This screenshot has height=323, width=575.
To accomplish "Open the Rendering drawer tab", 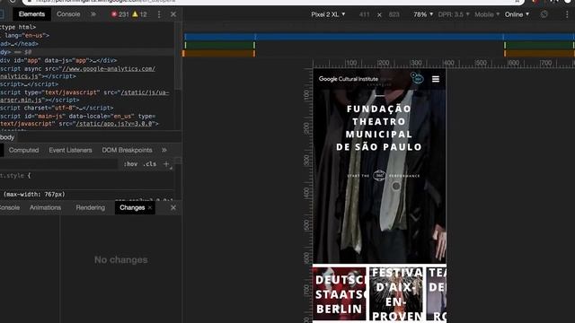I will tap(91, 207).
